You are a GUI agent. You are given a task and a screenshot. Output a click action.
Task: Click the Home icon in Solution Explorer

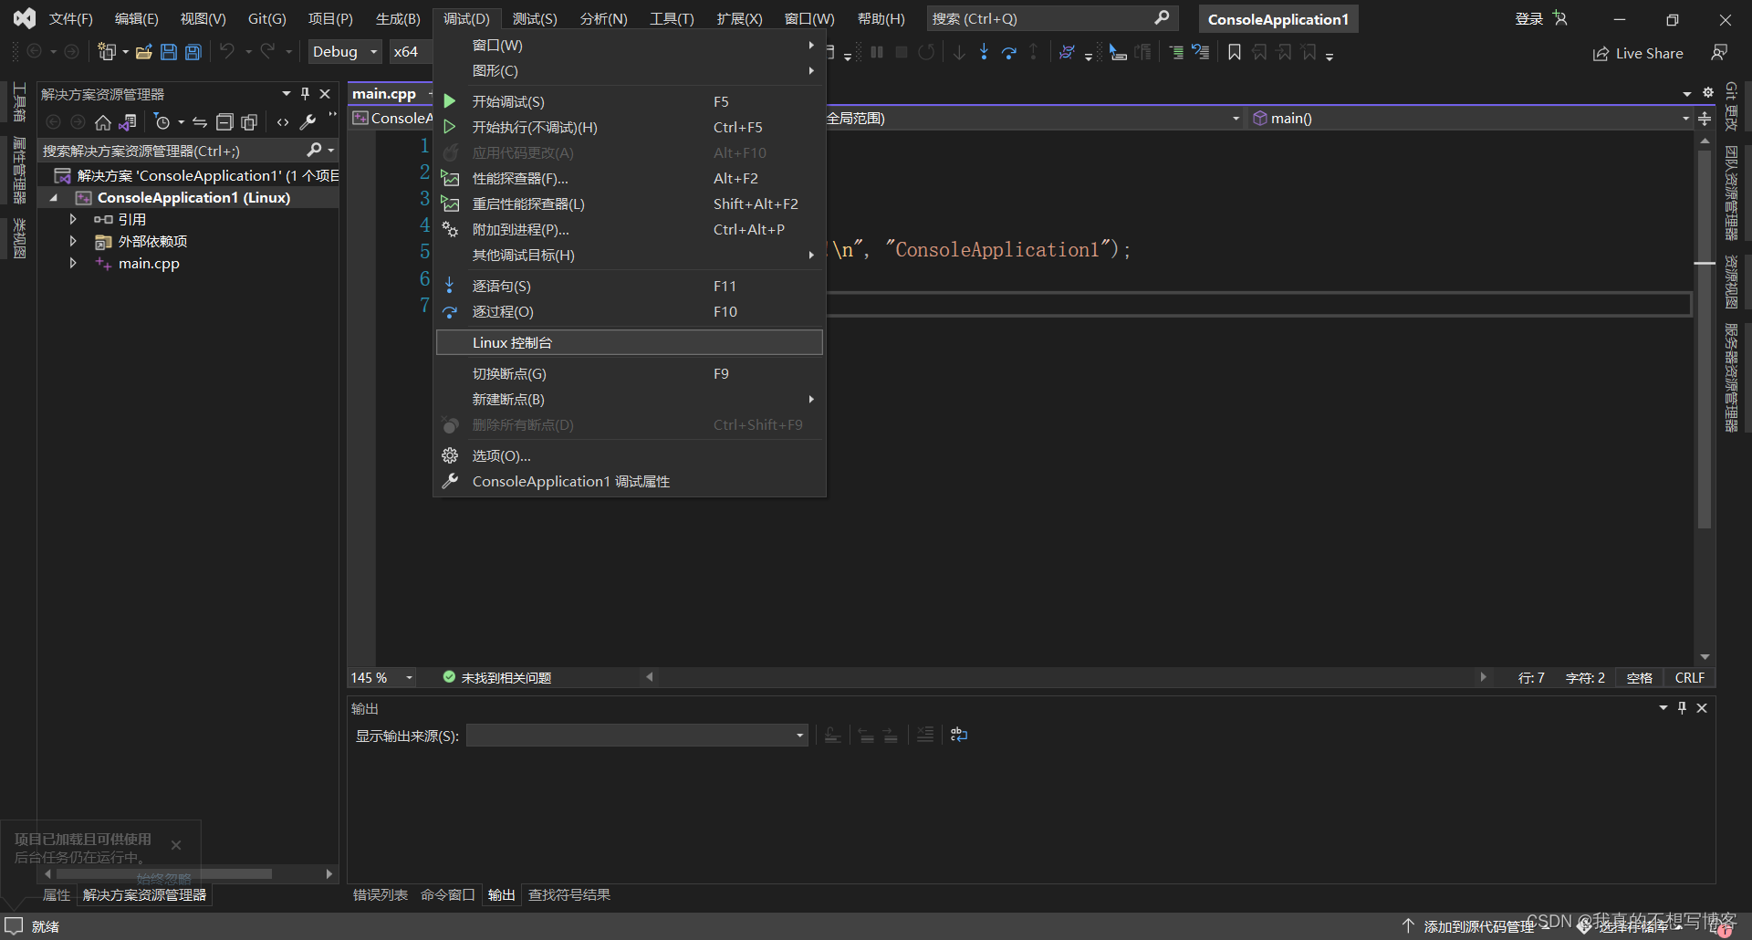point(103,122)
